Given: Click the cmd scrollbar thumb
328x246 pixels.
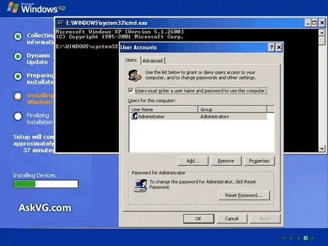Looking at the screenshot, I should tap(322, 41).
